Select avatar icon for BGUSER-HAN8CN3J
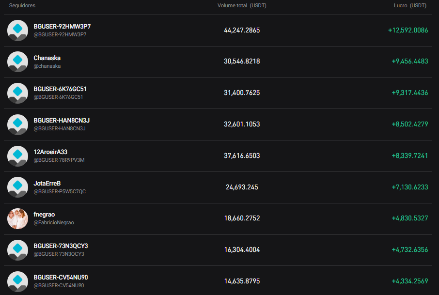Screen dimensions: 439x295 click(18, 124)
